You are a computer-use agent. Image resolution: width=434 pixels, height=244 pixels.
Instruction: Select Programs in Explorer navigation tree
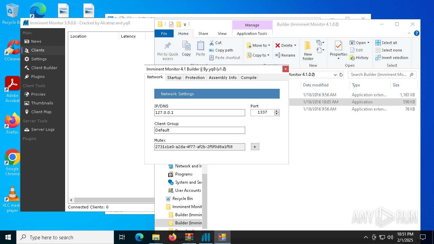(184, 174)
